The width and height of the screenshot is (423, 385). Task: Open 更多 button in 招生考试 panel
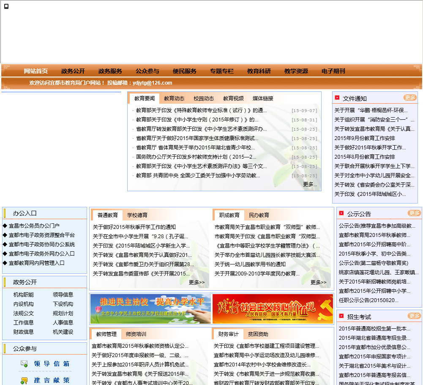pos(414,316)
